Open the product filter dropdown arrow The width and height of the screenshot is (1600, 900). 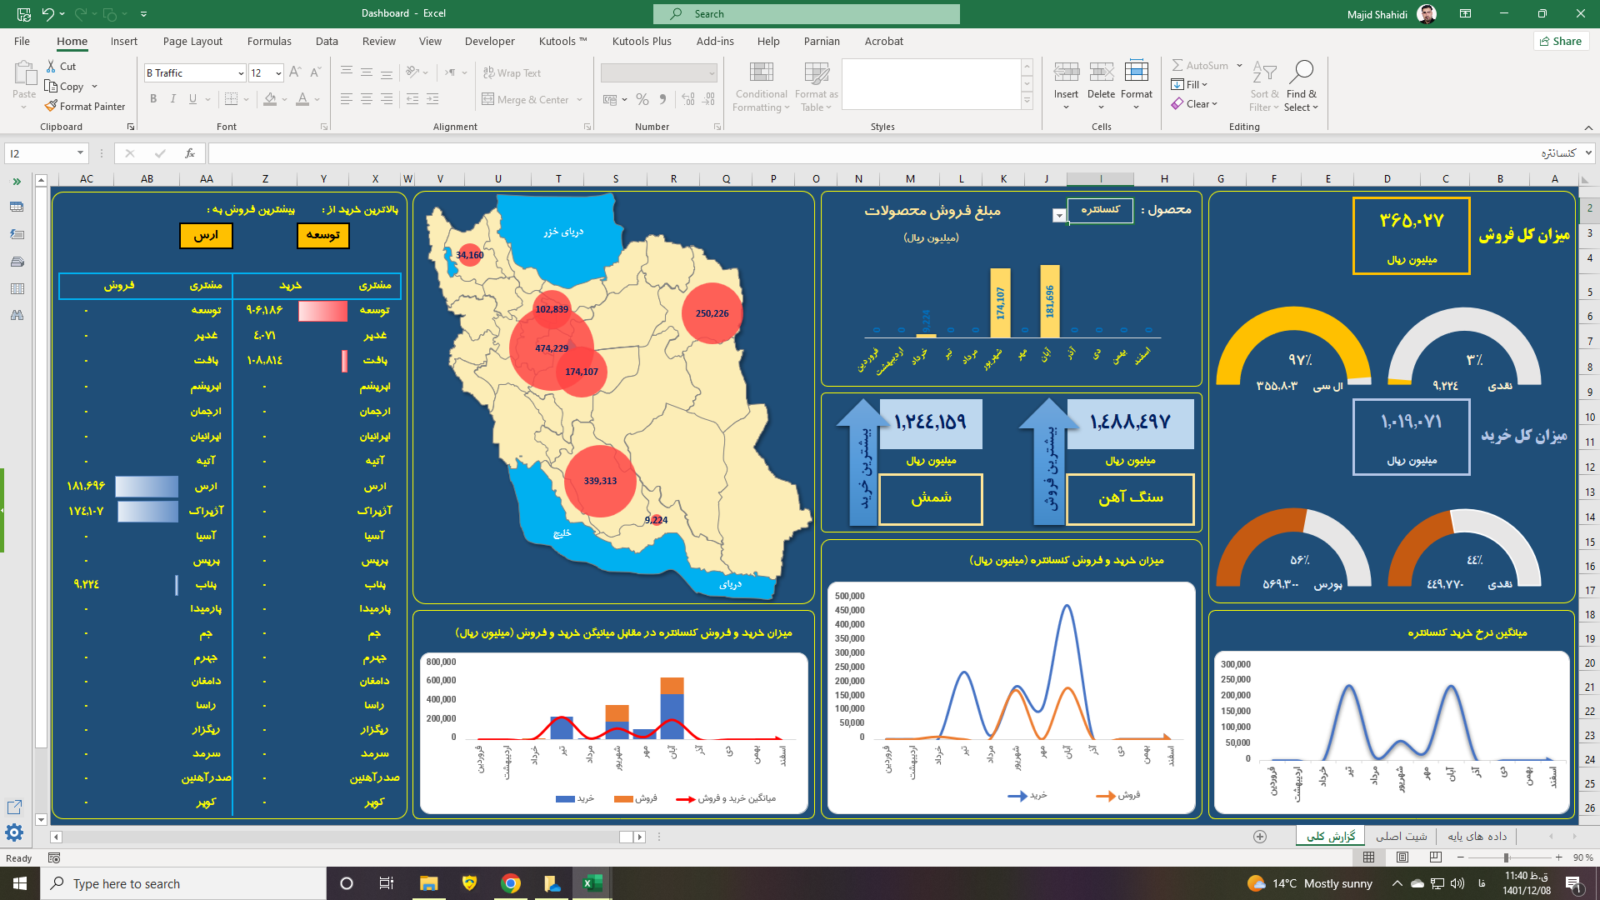[x=1058, y=216]
